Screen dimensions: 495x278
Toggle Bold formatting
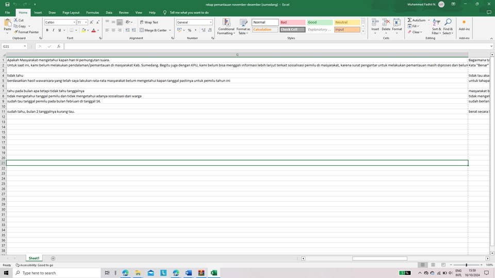pos(47,30)
